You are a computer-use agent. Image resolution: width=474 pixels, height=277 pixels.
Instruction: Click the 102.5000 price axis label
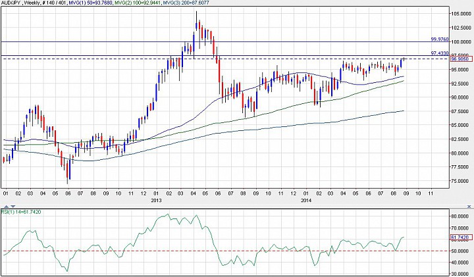(461, 28)
